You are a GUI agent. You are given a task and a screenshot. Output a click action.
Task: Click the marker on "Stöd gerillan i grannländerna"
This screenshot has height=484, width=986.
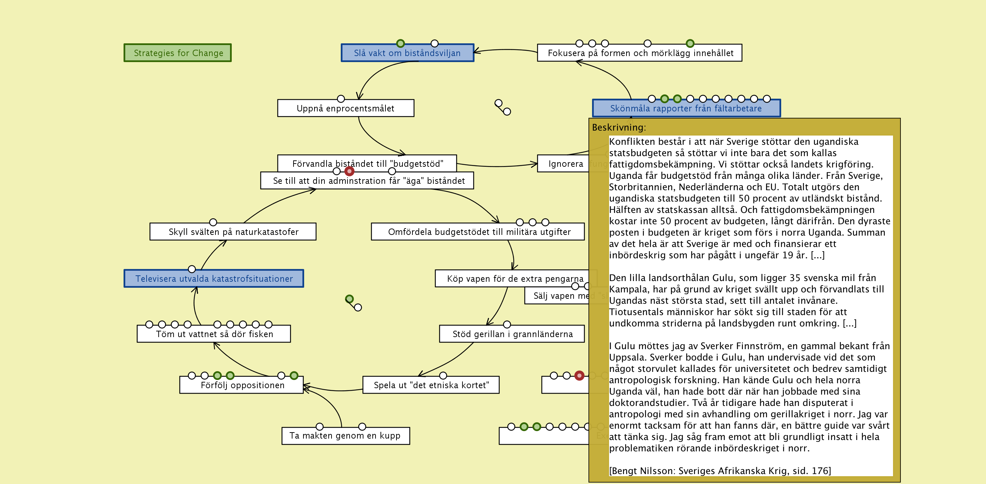coord(507,324)
